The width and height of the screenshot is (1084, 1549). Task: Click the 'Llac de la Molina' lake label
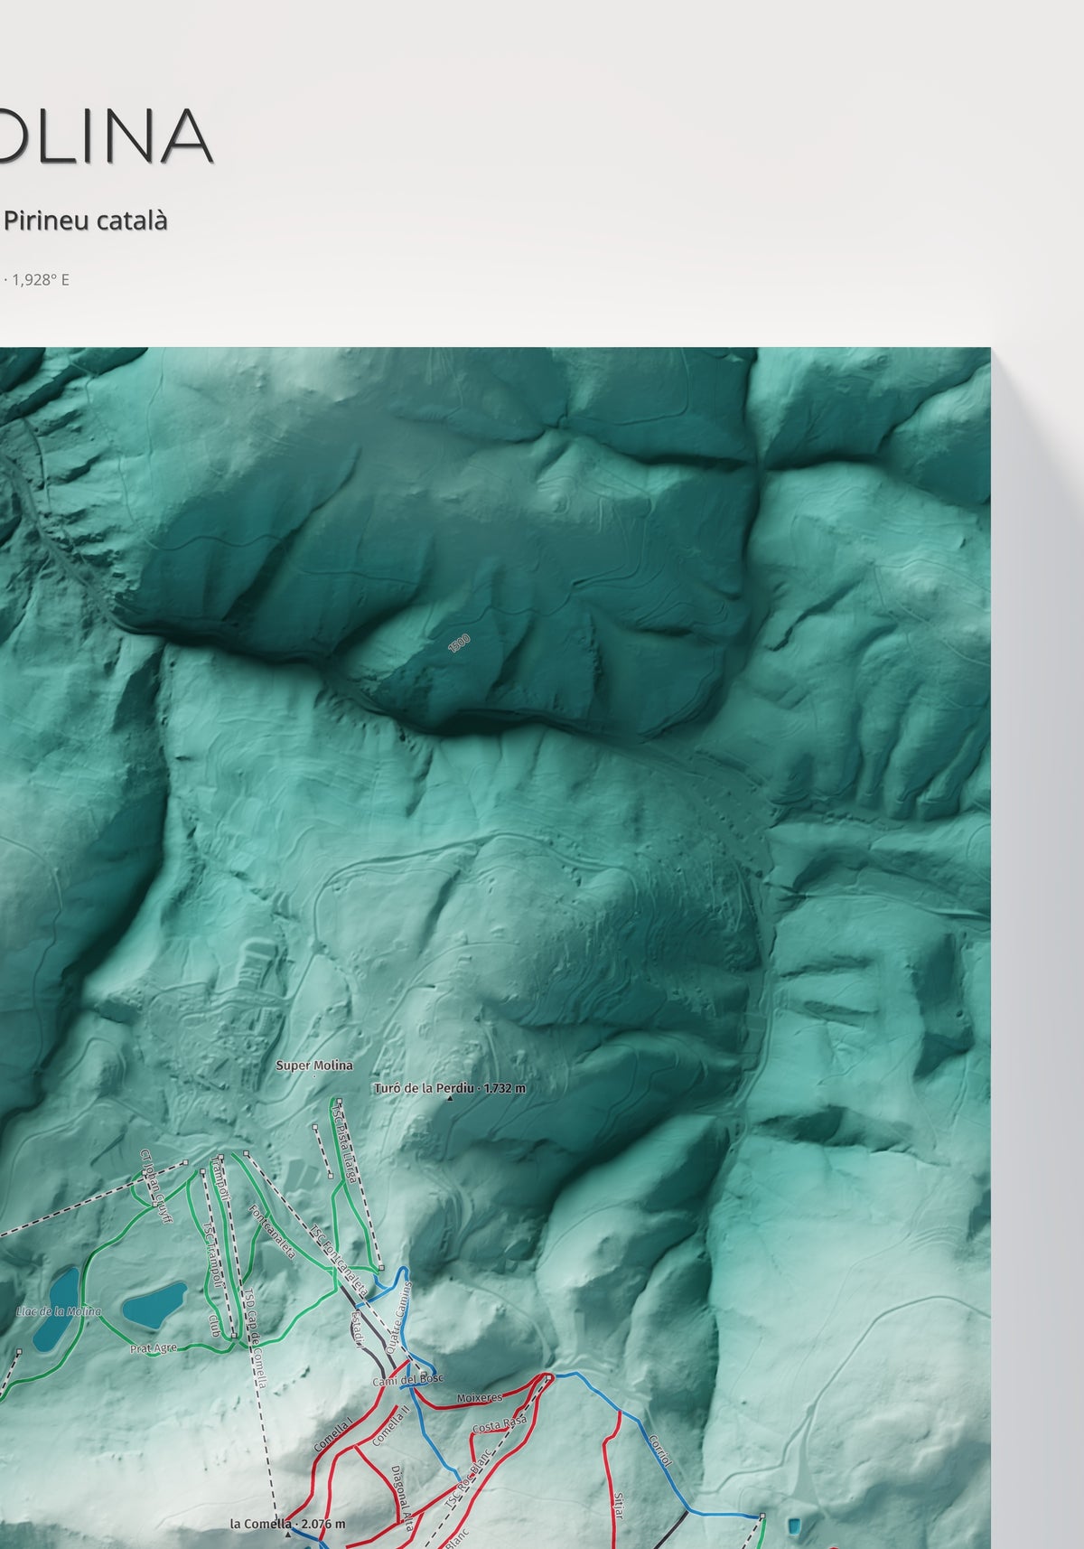pyautogui.click(x=59, y=1311)
